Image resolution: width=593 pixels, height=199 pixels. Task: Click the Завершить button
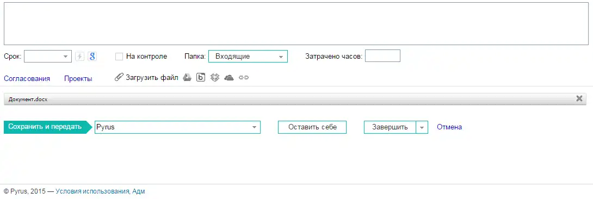coord(390,127)
